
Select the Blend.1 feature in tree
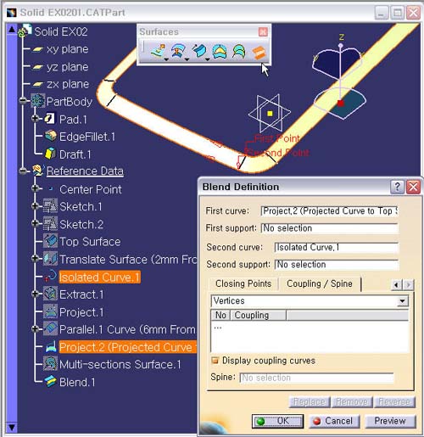coord(77,382)
